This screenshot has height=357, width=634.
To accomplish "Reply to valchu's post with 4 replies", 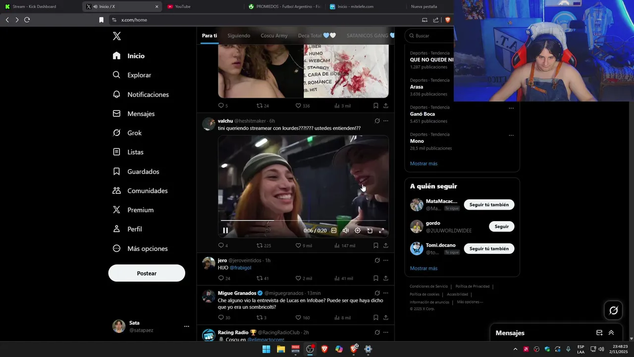I will click(x=223, y=245).
